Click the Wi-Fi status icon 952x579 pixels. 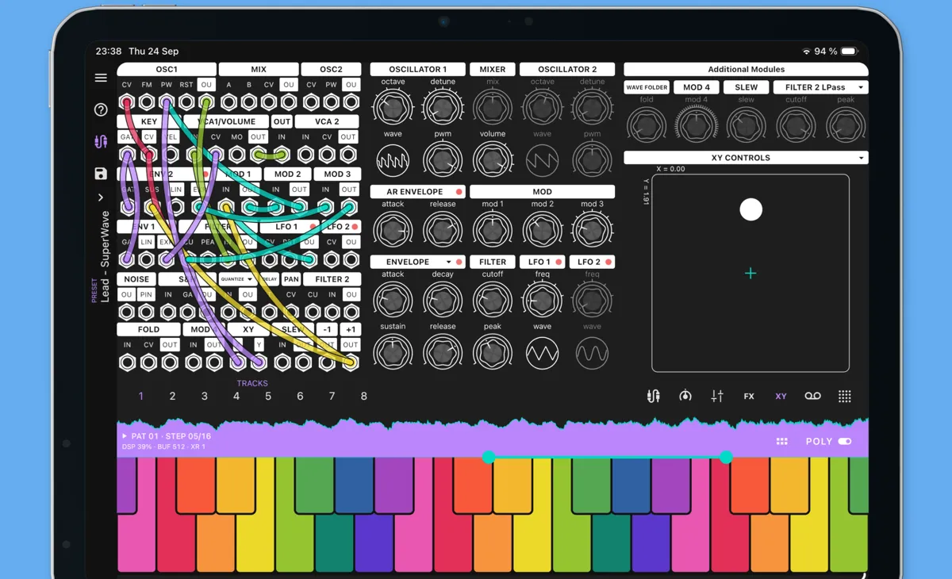[806, 51]
